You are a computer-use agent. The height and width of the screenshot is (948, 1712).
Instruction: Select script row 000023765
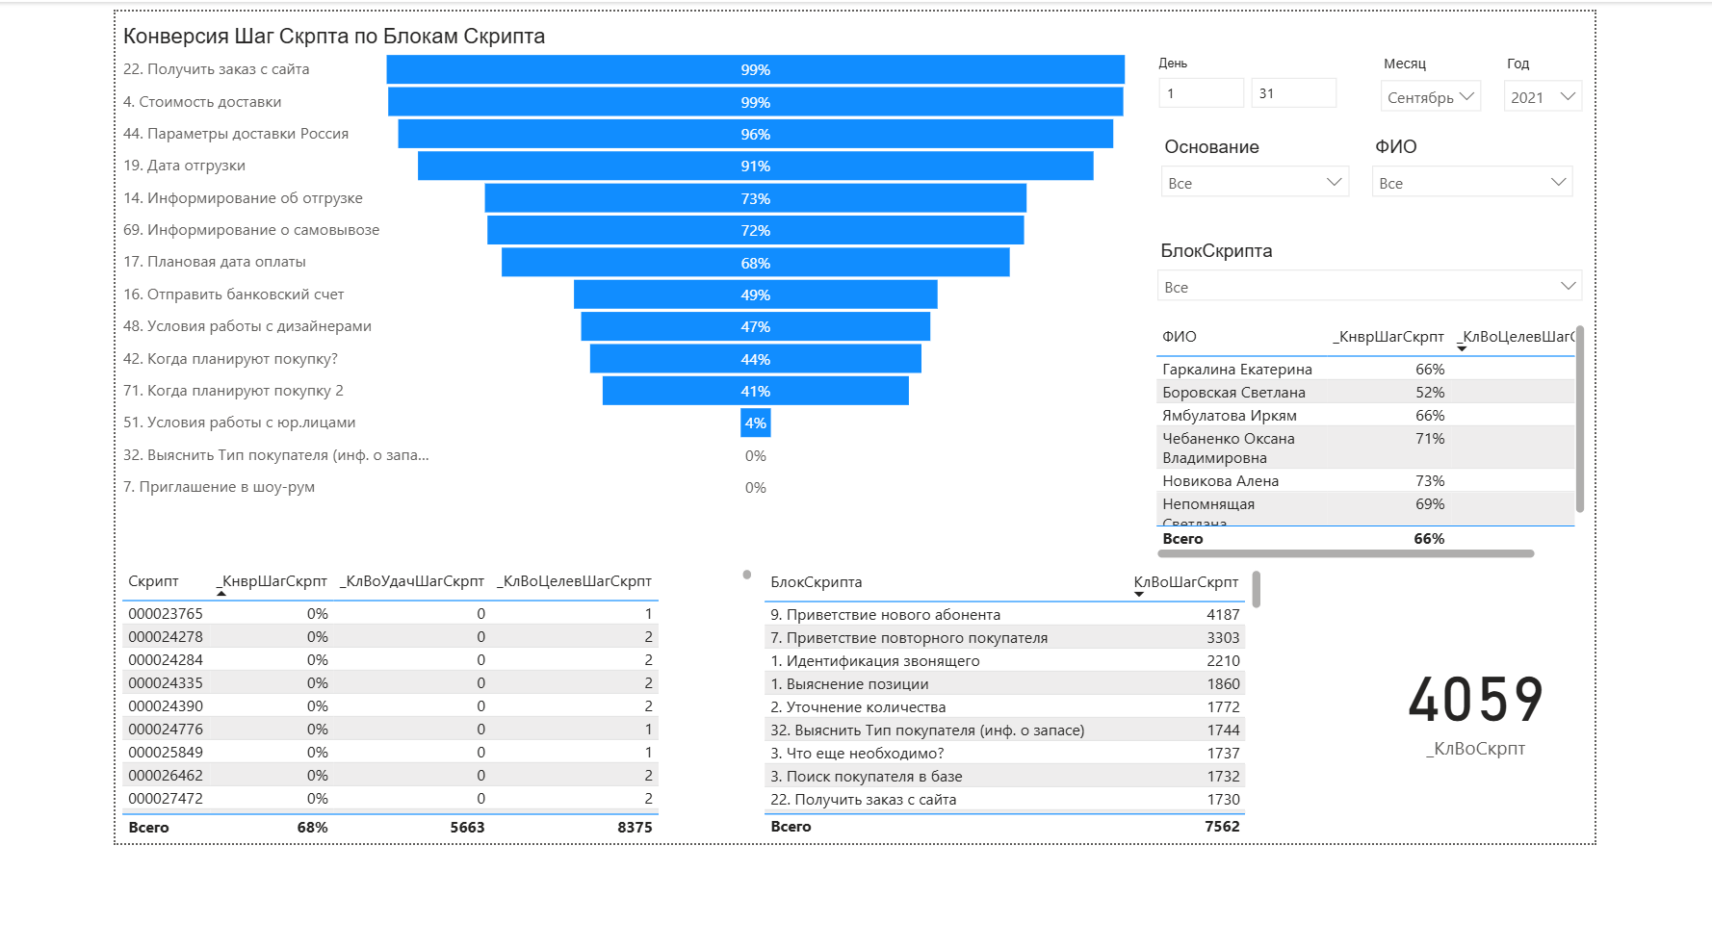coord(391,613)
